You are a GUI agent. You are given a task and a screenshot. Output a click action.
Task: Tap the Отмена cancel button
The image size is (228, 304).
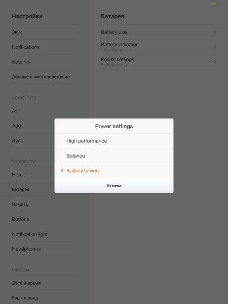(114, 185)
